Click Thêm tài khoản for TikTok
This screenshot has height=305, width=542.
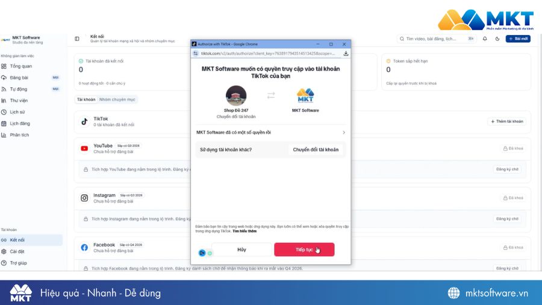coord(506,121)
